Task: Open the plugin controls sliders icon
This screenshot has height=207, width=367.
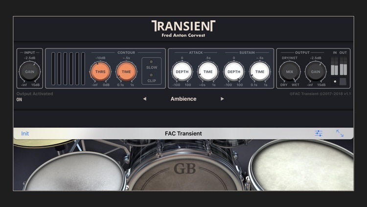Action: (319, 133)
